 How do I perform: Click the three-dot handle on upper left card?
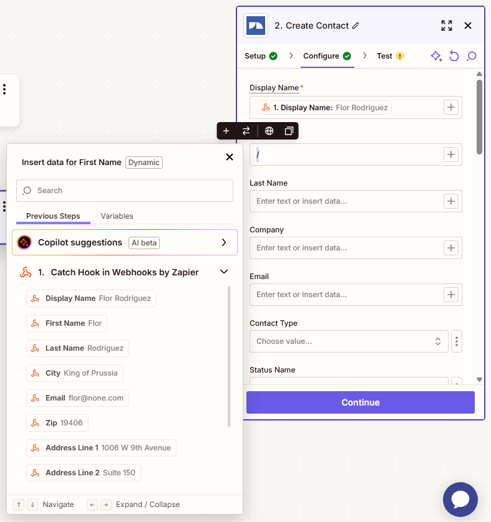4,89
